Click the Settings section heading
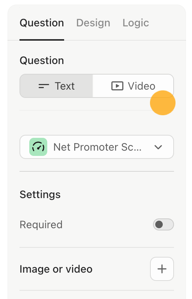The image size is (192, 299). click(x=40, y=195)
